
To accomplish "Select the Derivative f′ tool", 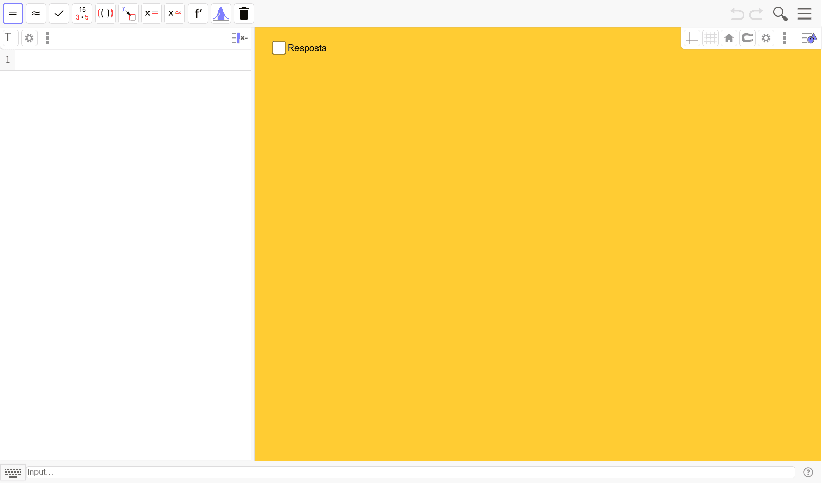I will point(198,13).
